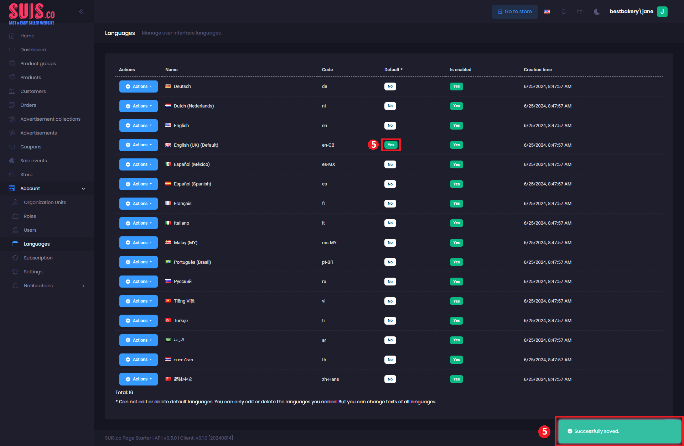The height and width of the screenshot is (446, 684).
Task: Click the Advertisements sidebar icon
Action: (x=12, y=133)
